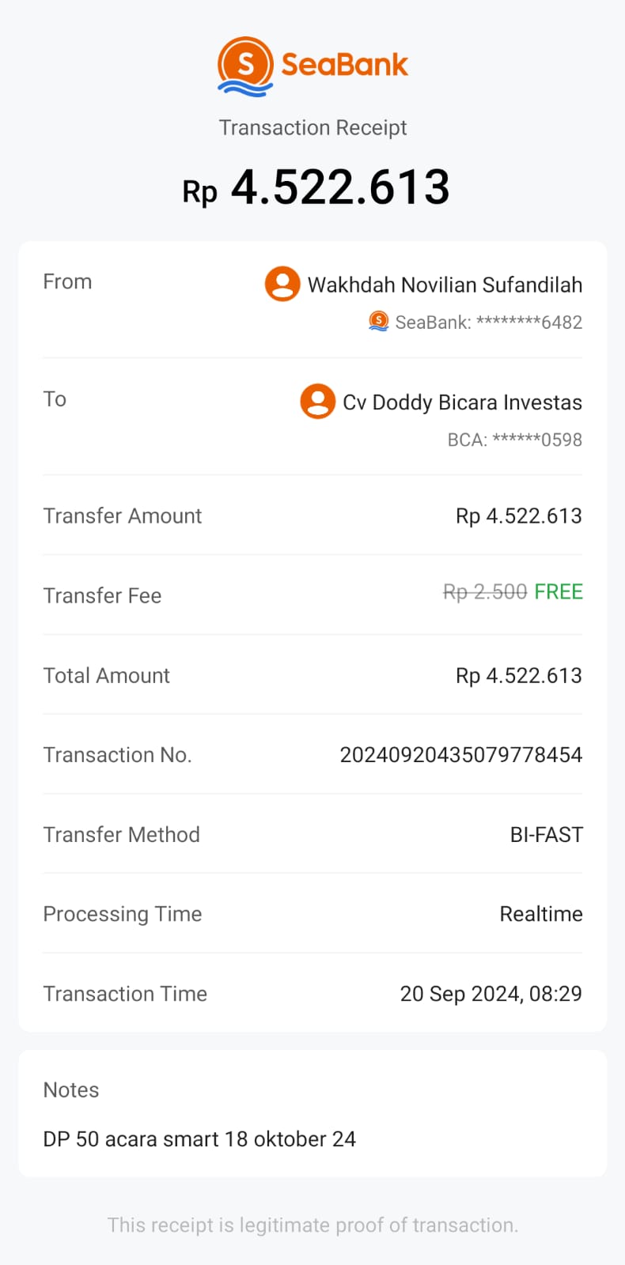Tap the recipient's orange profile avatar
The height and width of the screenshot is (1265, 625).
click(x=317, y=402)
